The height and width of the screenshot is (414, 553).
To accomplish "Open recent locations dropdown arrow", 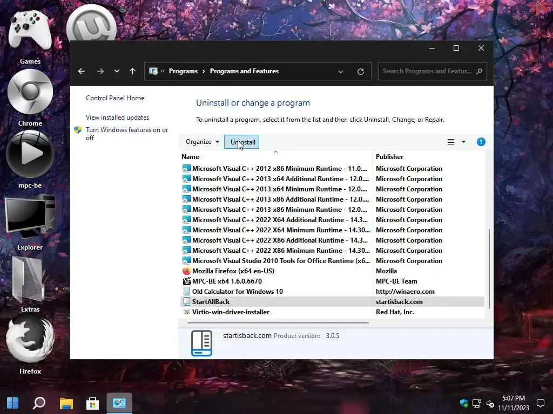I will pyautogui.click(x=117, y=71).
